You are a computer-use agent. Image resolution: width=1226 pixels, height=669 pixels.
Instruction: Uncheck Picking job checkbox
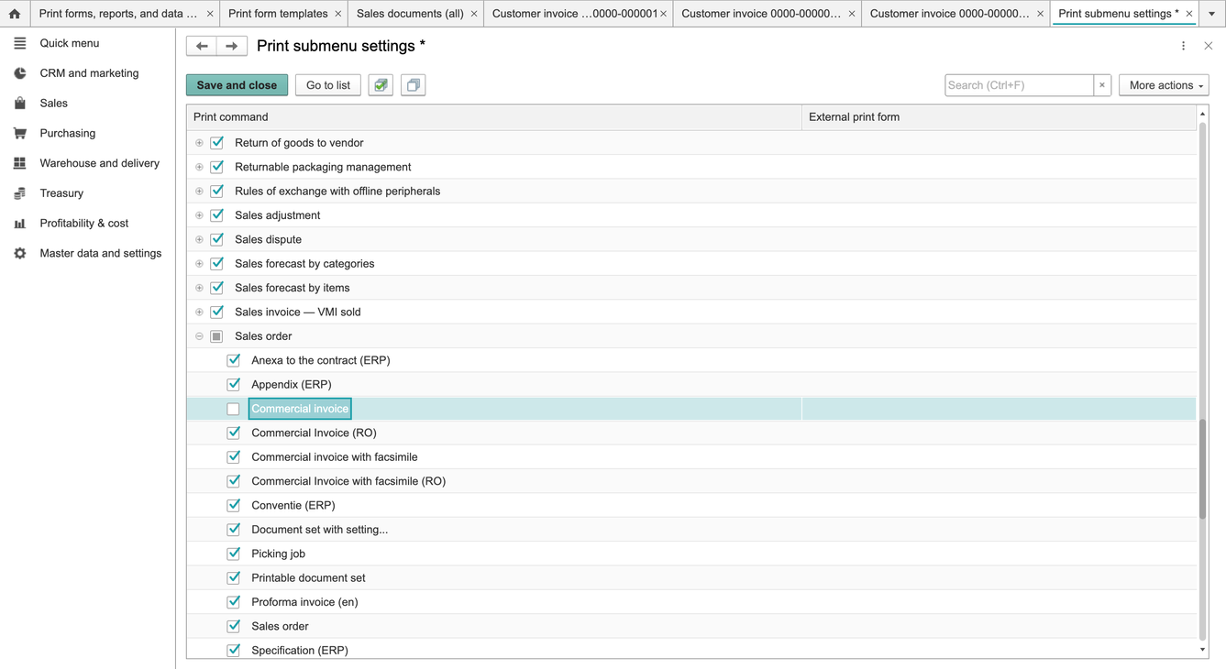[234, 554]
